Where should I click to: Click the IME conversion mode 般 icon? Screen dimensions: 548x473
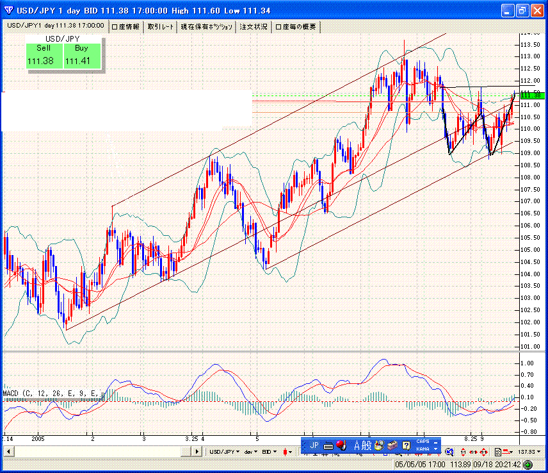367,445
